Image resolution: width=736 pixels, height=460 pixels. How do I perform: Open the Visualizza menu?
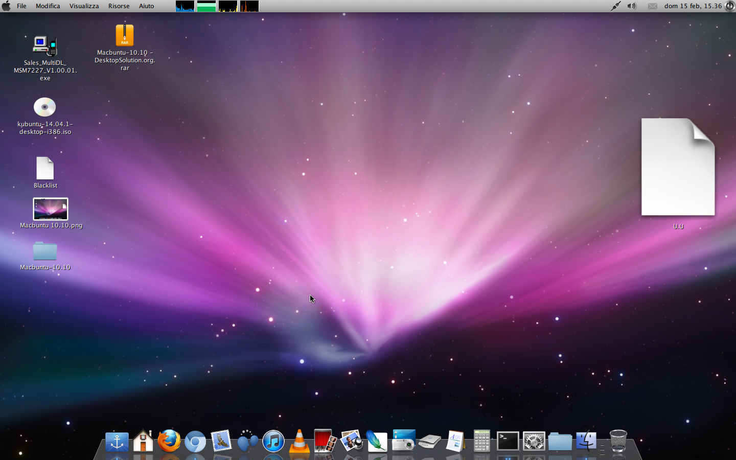tap(84, 6)
